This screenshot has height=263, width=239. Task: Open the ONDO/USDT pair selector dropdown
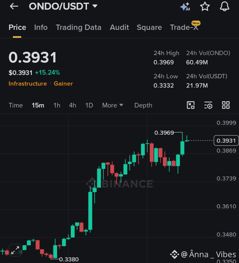click(63, 6)
